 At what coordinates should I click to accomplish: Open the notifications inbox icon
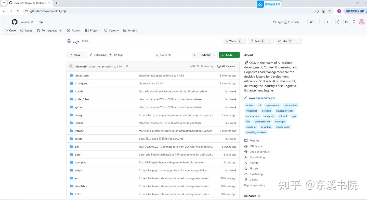(x=354, y=22)
